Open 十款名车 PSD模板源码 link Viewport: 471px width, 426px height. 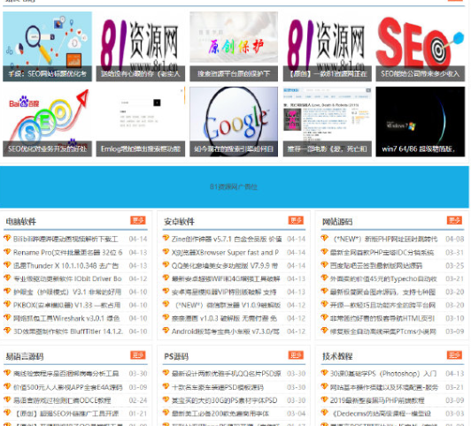click(x=218, y=387)
